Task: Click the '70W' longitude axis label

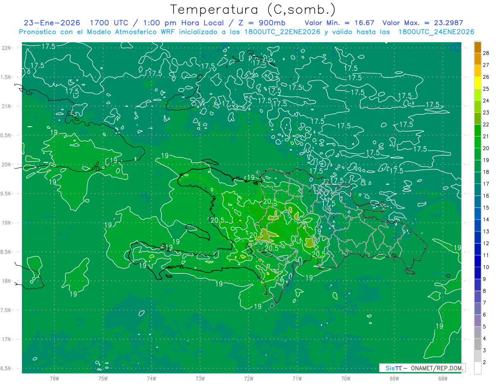Action: pyautogui.click(x=346, y=378)
